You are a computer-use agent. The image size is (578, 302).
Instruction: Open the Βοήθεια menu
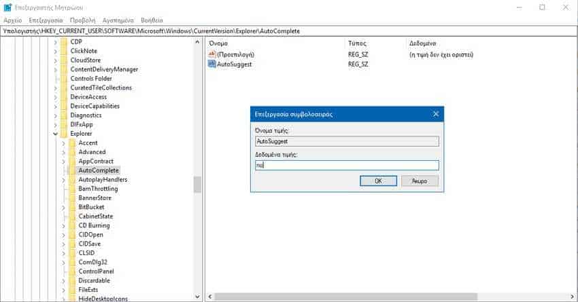click(x=152, y=20)
